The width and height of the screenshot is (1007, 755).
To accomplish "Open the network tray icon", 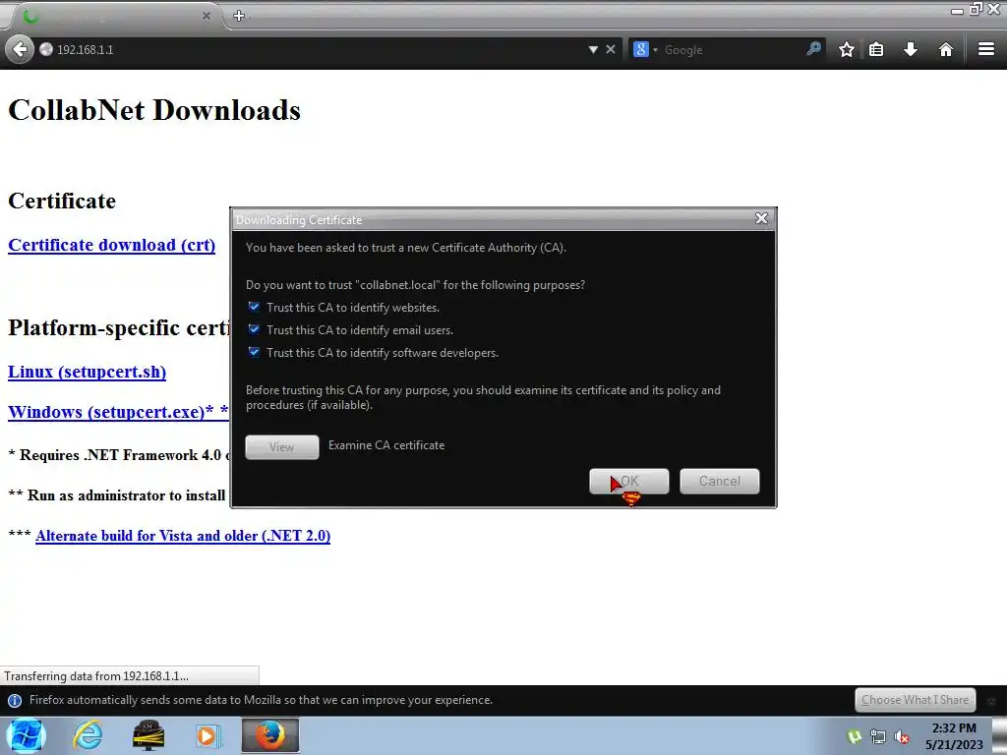I will [x=878, y=737].
